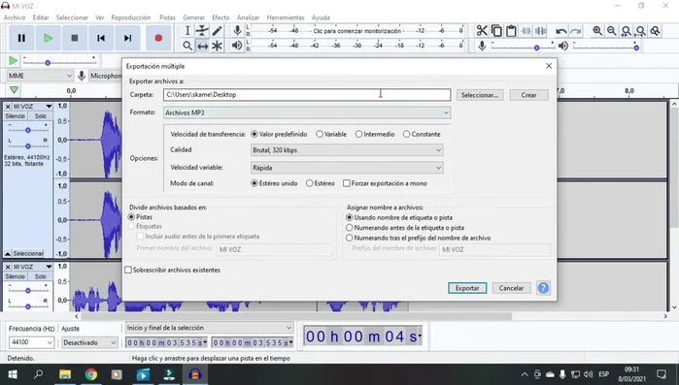Click the Crear folder button

(528, 95)
